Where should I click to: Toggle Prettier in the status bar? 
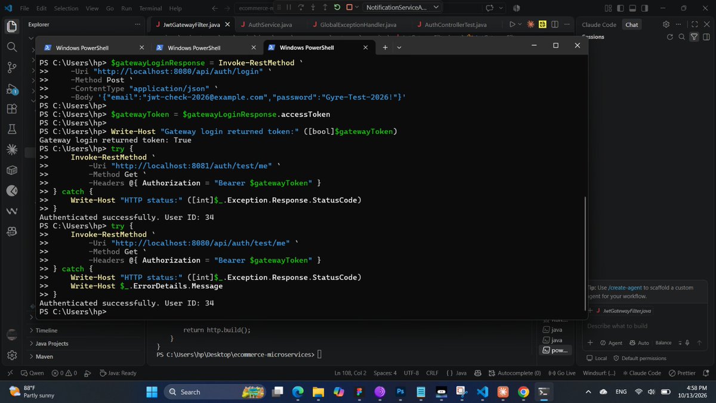tap(683, 373)
